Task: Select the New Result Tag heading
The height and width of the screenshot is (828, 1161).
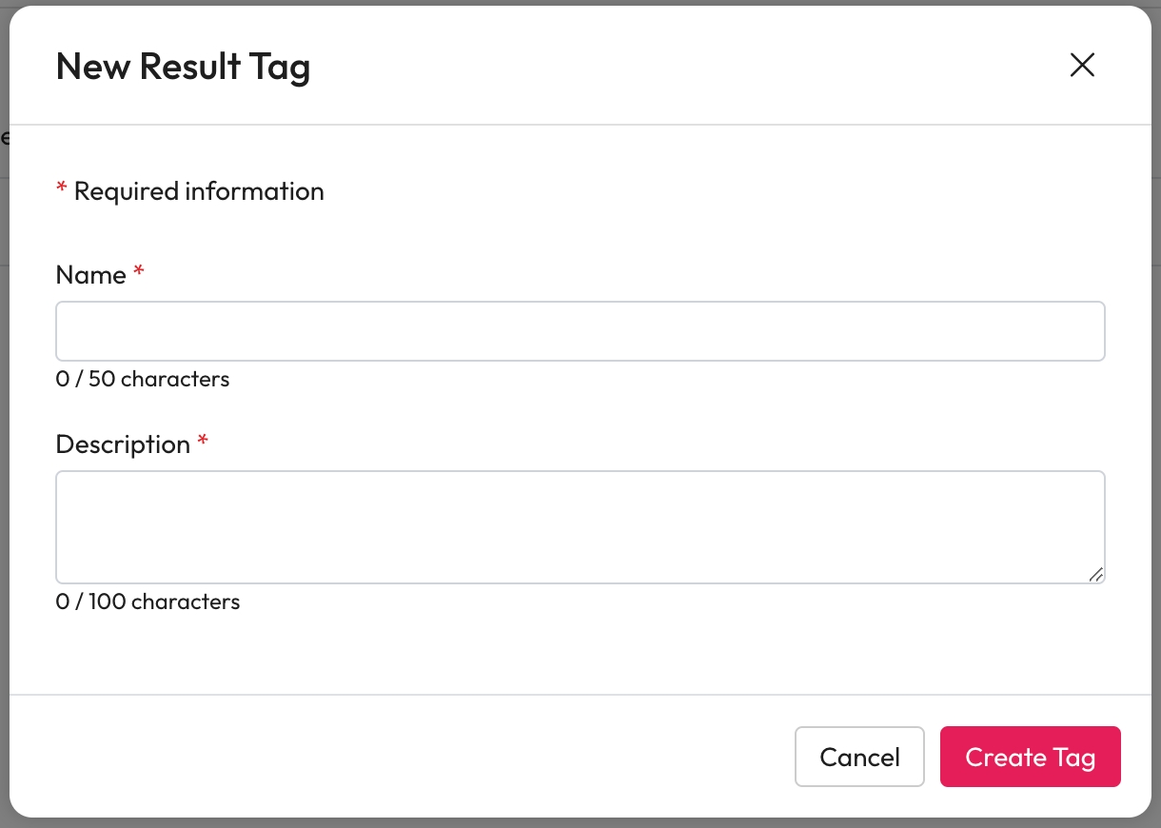Action: pyautogui.click(x=183, y=67)
